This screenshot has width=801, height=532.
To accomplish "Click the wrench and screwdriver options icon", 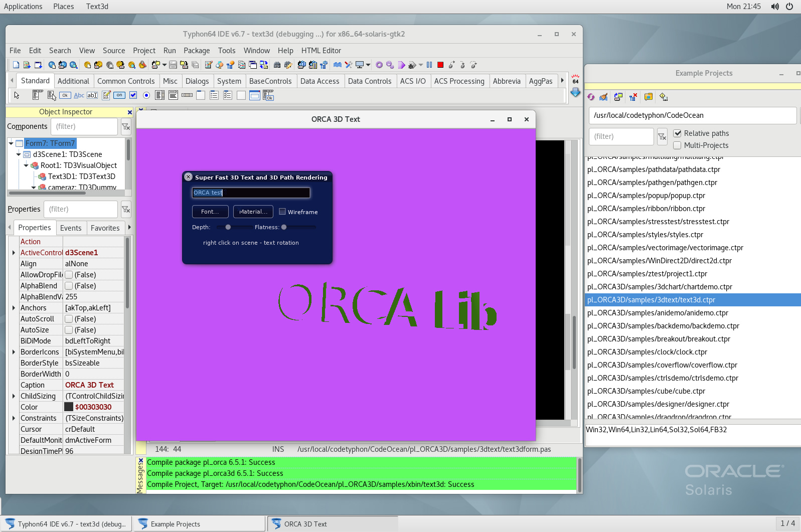I will (x=349, y=65).
